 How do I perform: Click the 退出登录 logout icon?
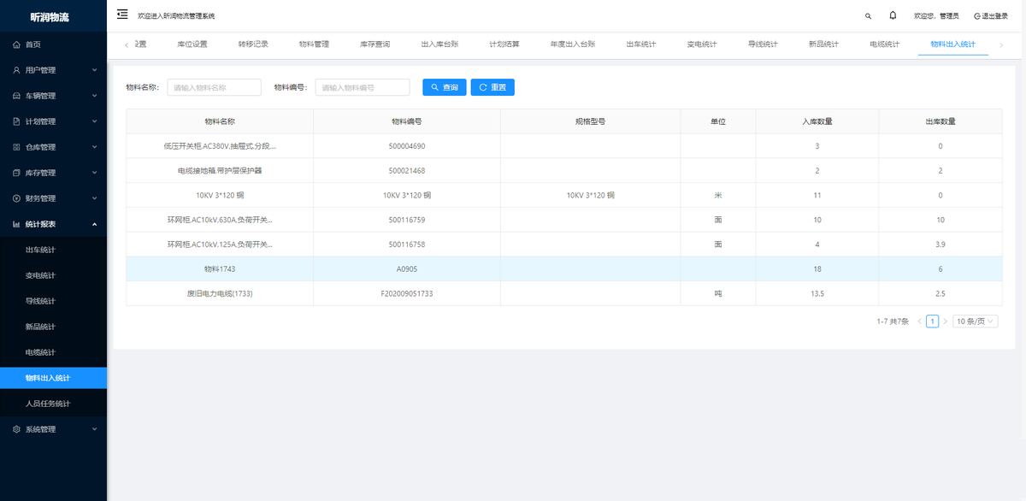tap(977, 15)
